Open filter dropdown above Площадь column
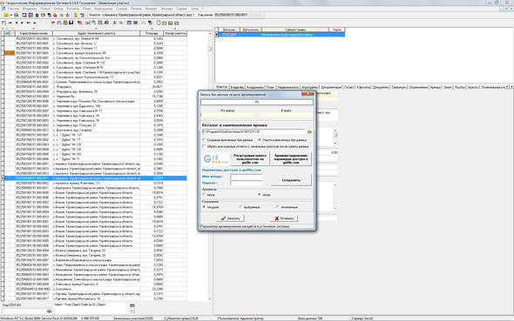This screenshot has width=514, height=321. 152,29
